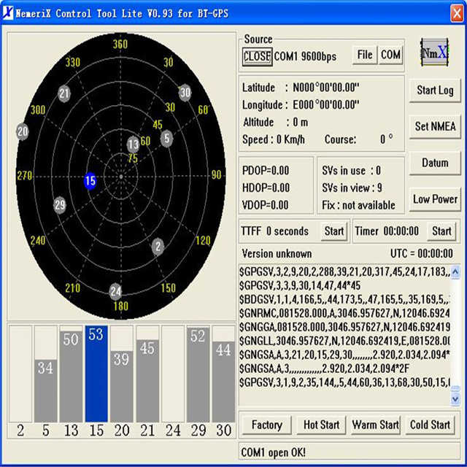Click the Fix : not available text
Viewport: 467px width, 467px height.
pyautogui.click(x=358, y=205)
